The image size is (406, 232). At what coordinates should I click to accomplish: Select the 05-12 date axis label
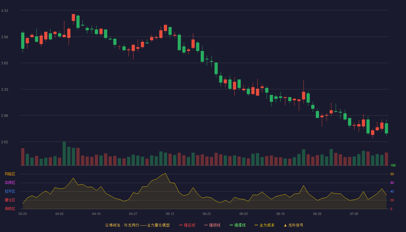(x=170, y=214)
